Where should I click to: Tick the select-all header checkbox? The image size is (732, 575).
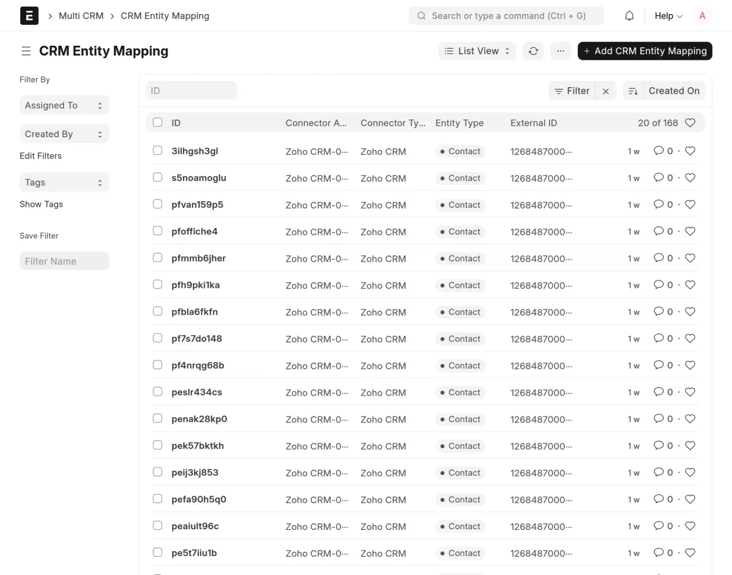[x=157, y=123]
